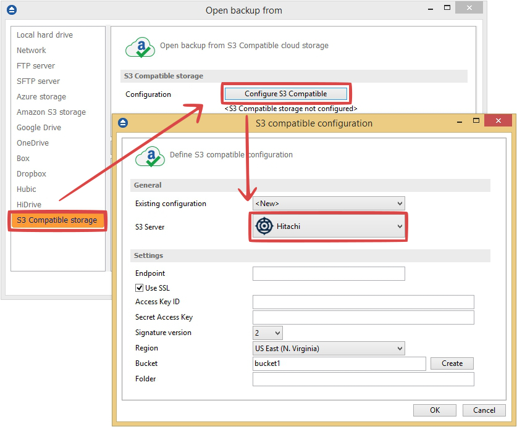Choose Google Drive from the source list

point(39,128)
